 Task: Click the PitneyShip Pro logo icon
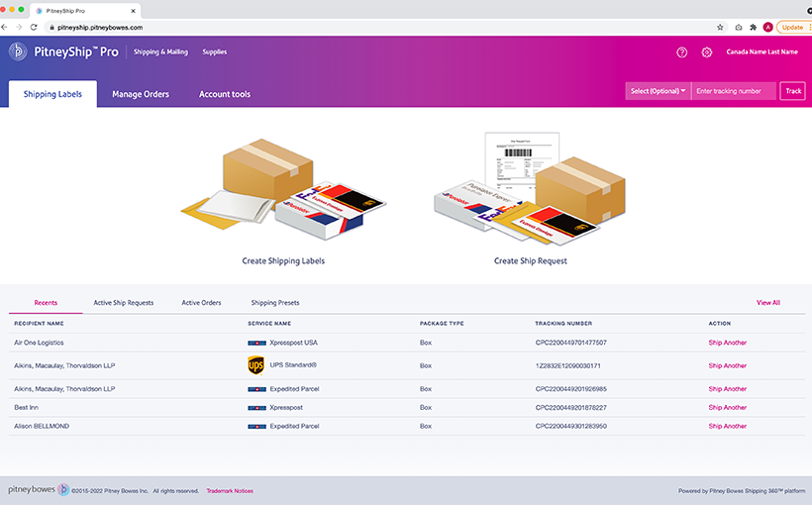[18, 51]
